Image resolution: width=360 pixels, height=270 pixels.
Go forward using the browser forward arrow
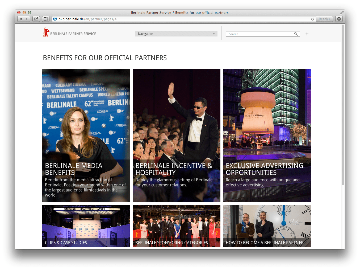pos(27,19)
